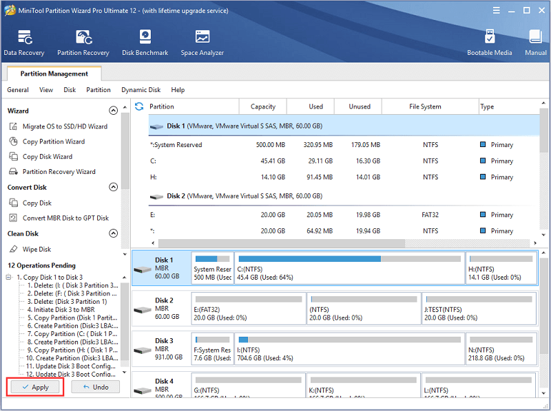
Task: Click the vertical scrollbar of the partition list
Action: point(543,131)
